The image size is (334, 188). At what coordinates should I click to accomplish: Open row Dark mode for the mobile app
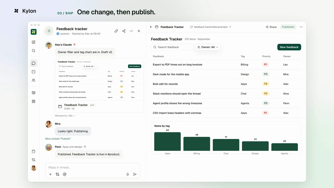tap(226, 74)
